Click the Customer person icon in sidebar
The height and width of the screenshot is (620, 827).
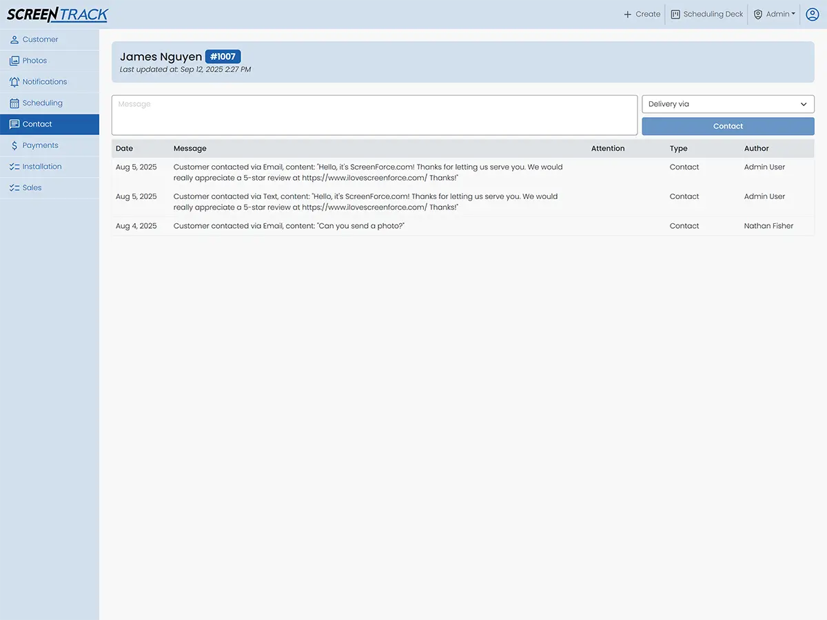[x=14, y=40]
